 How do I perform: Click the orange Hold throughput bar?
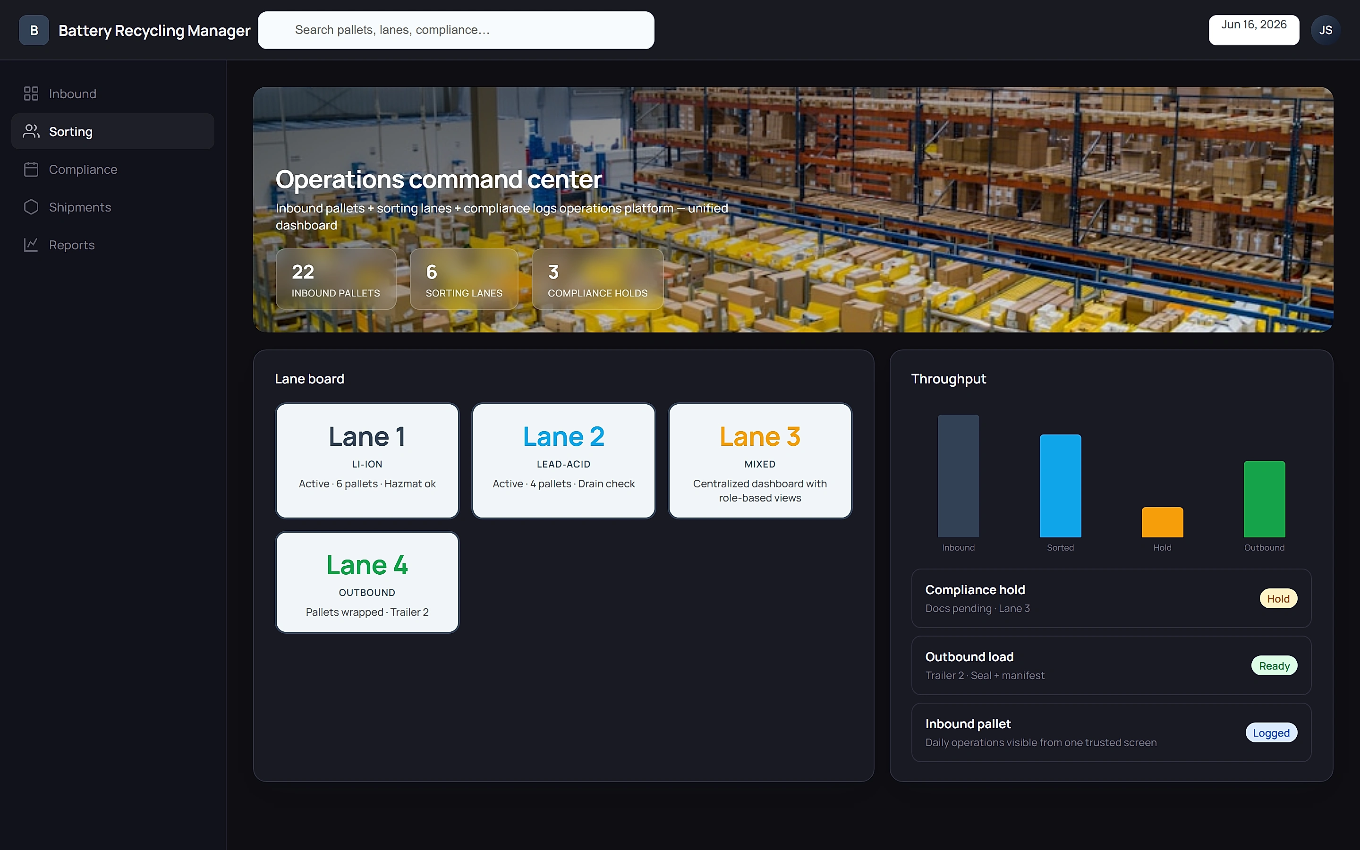[1162, 522]
